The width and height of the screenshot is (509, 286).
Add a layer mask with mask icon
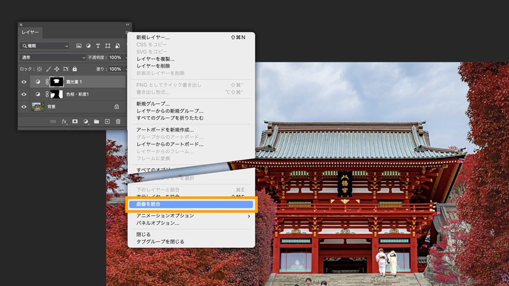pos(75,122)
